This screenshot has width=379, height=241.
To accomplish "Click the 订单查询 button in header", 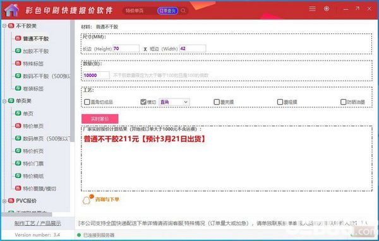I will 167,11.
